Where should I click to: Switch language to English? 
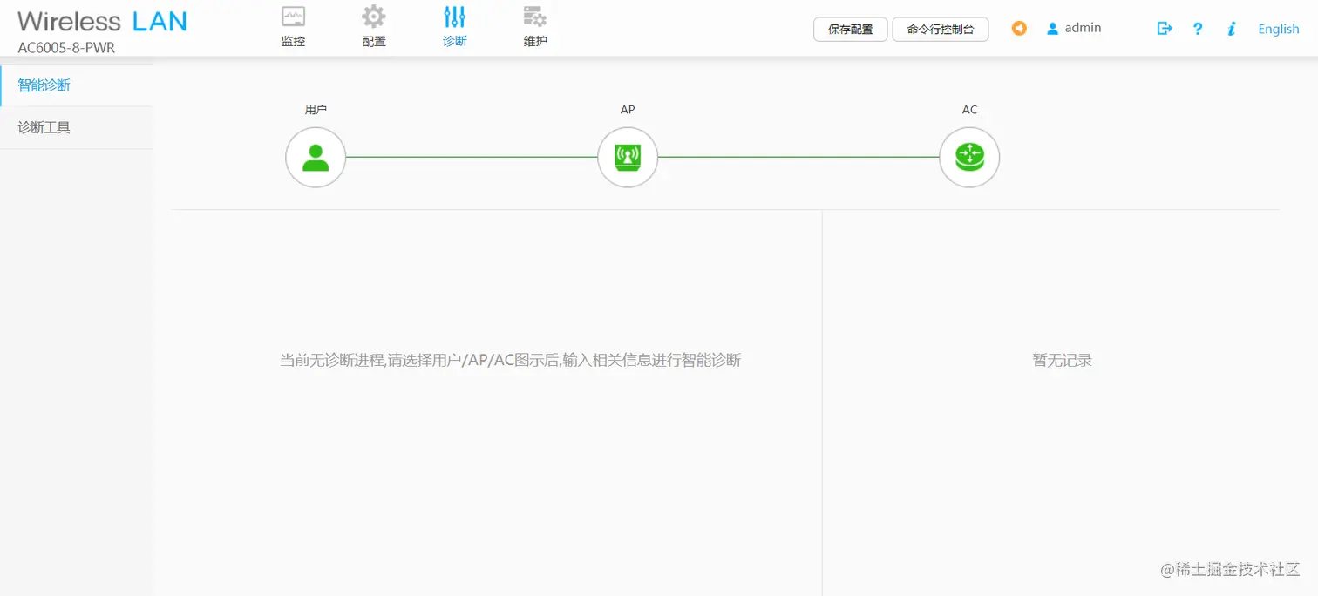coord(1277,29)
